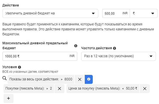Click the 500,00 INR amount field
159x104 pixels.
tap(116, 13)
